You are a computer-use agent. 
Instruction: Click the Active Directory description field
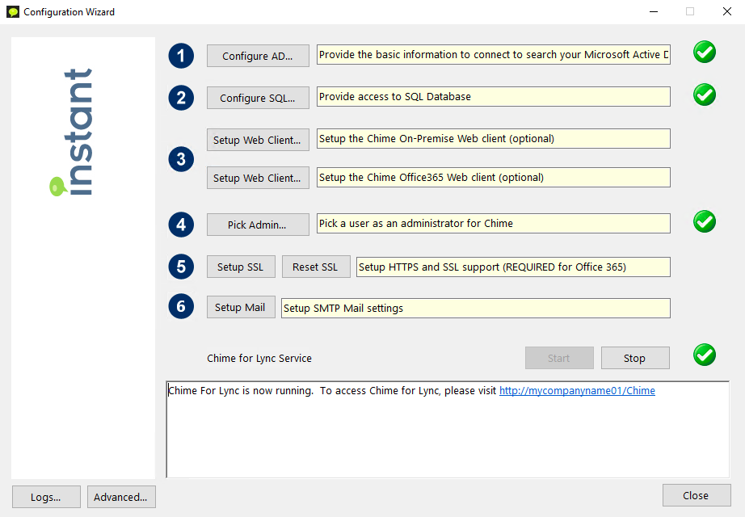(494, 55)
